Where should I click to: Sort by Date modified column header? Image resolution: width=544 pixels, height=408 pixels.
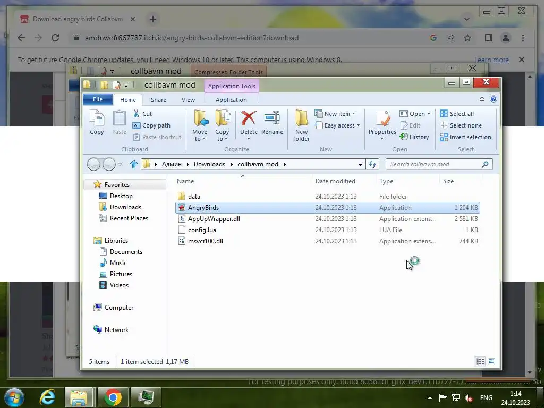point(335,181)
